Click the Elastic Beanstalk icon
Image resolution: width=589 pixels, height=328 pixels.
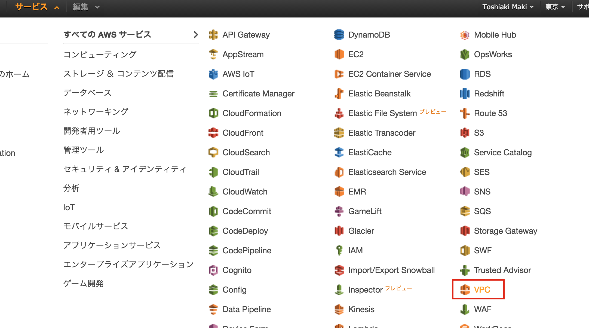(x=339, y=94)
